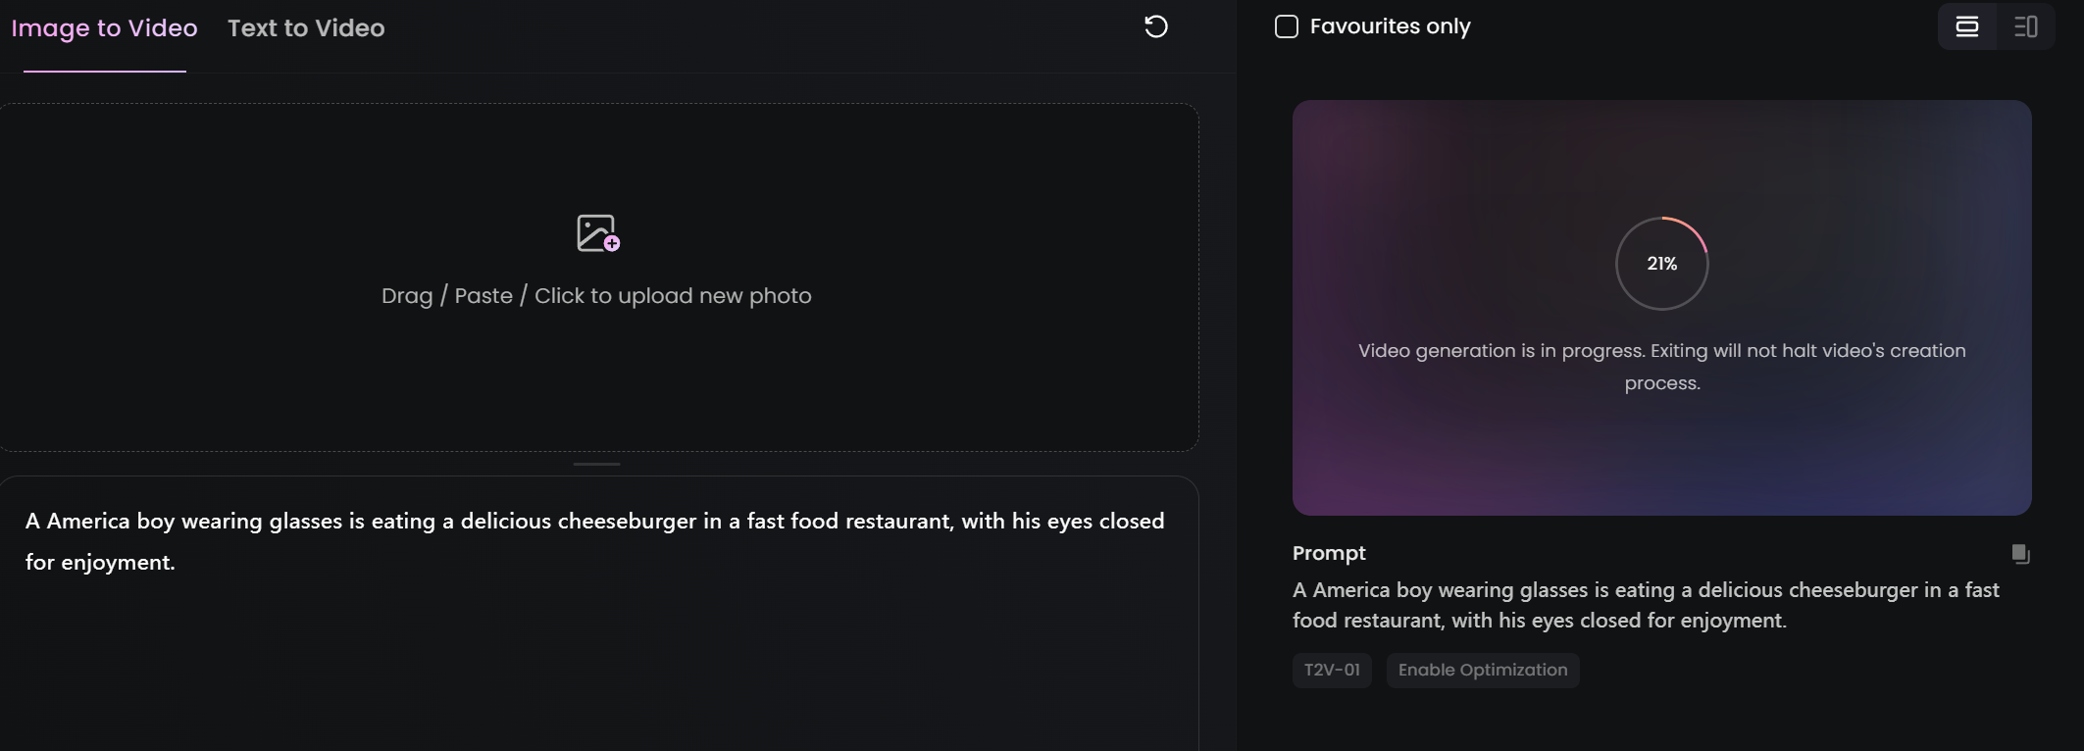Click the panel divider handle above the prompt
This screenshot has width=2084, height=751.
(x=596, y=464)
